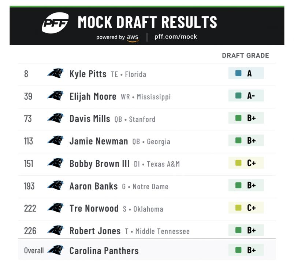Click the Panthers logo beside Jamie Newman
The width and height of the screenshot is (294, 275).
[55, 140]
